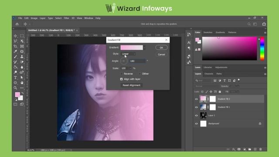The width and height of the screenshot is (279, 157).
Task: Select the Move tool in the toolbox
Action: [16, 36]
